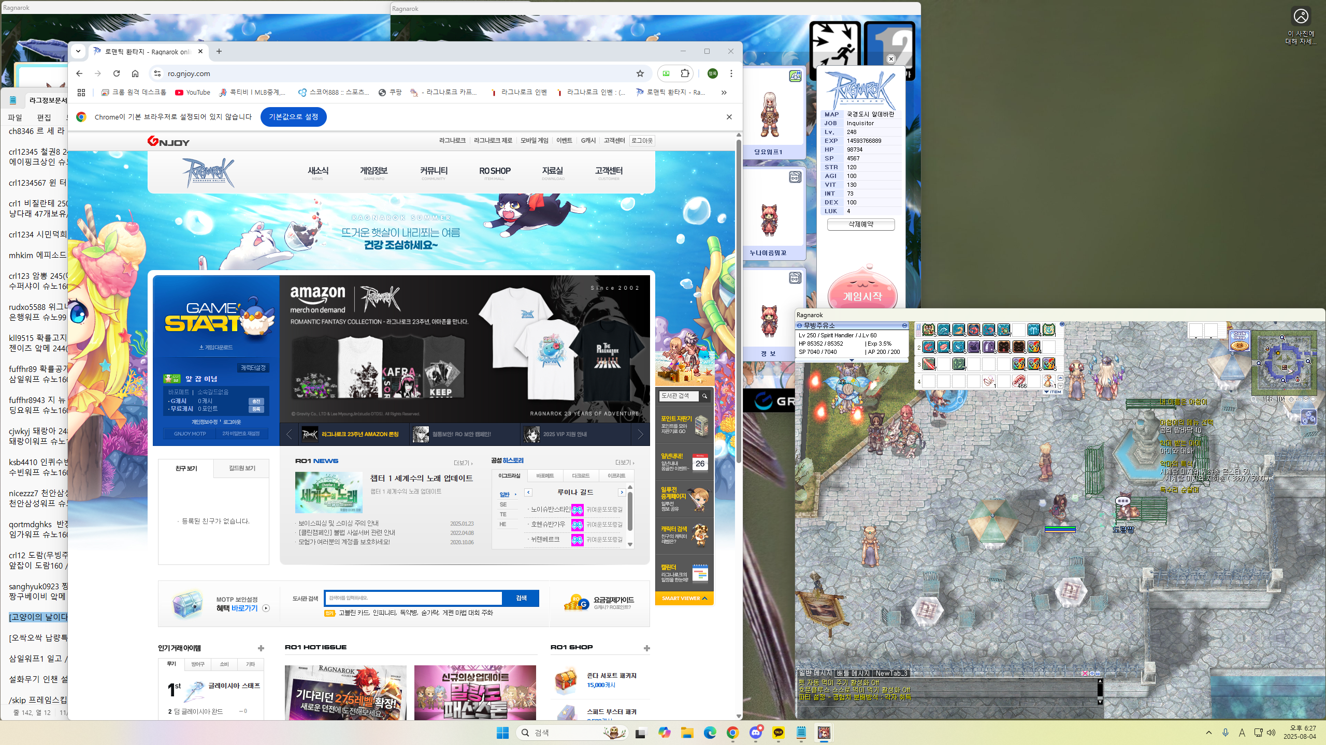Expand RO1 SHOP plus icon
Viewport: 1326px width, 745px height.
[x=646, y=648]
